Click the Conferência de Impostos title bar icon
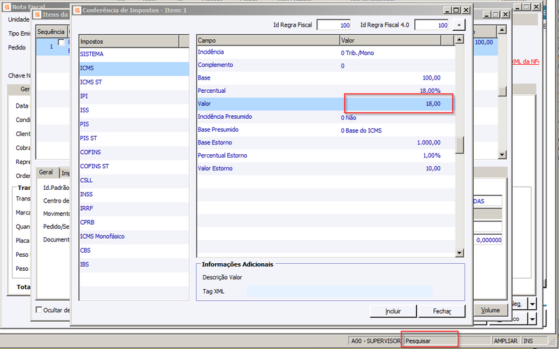559x349 pixels. [77, 10]
